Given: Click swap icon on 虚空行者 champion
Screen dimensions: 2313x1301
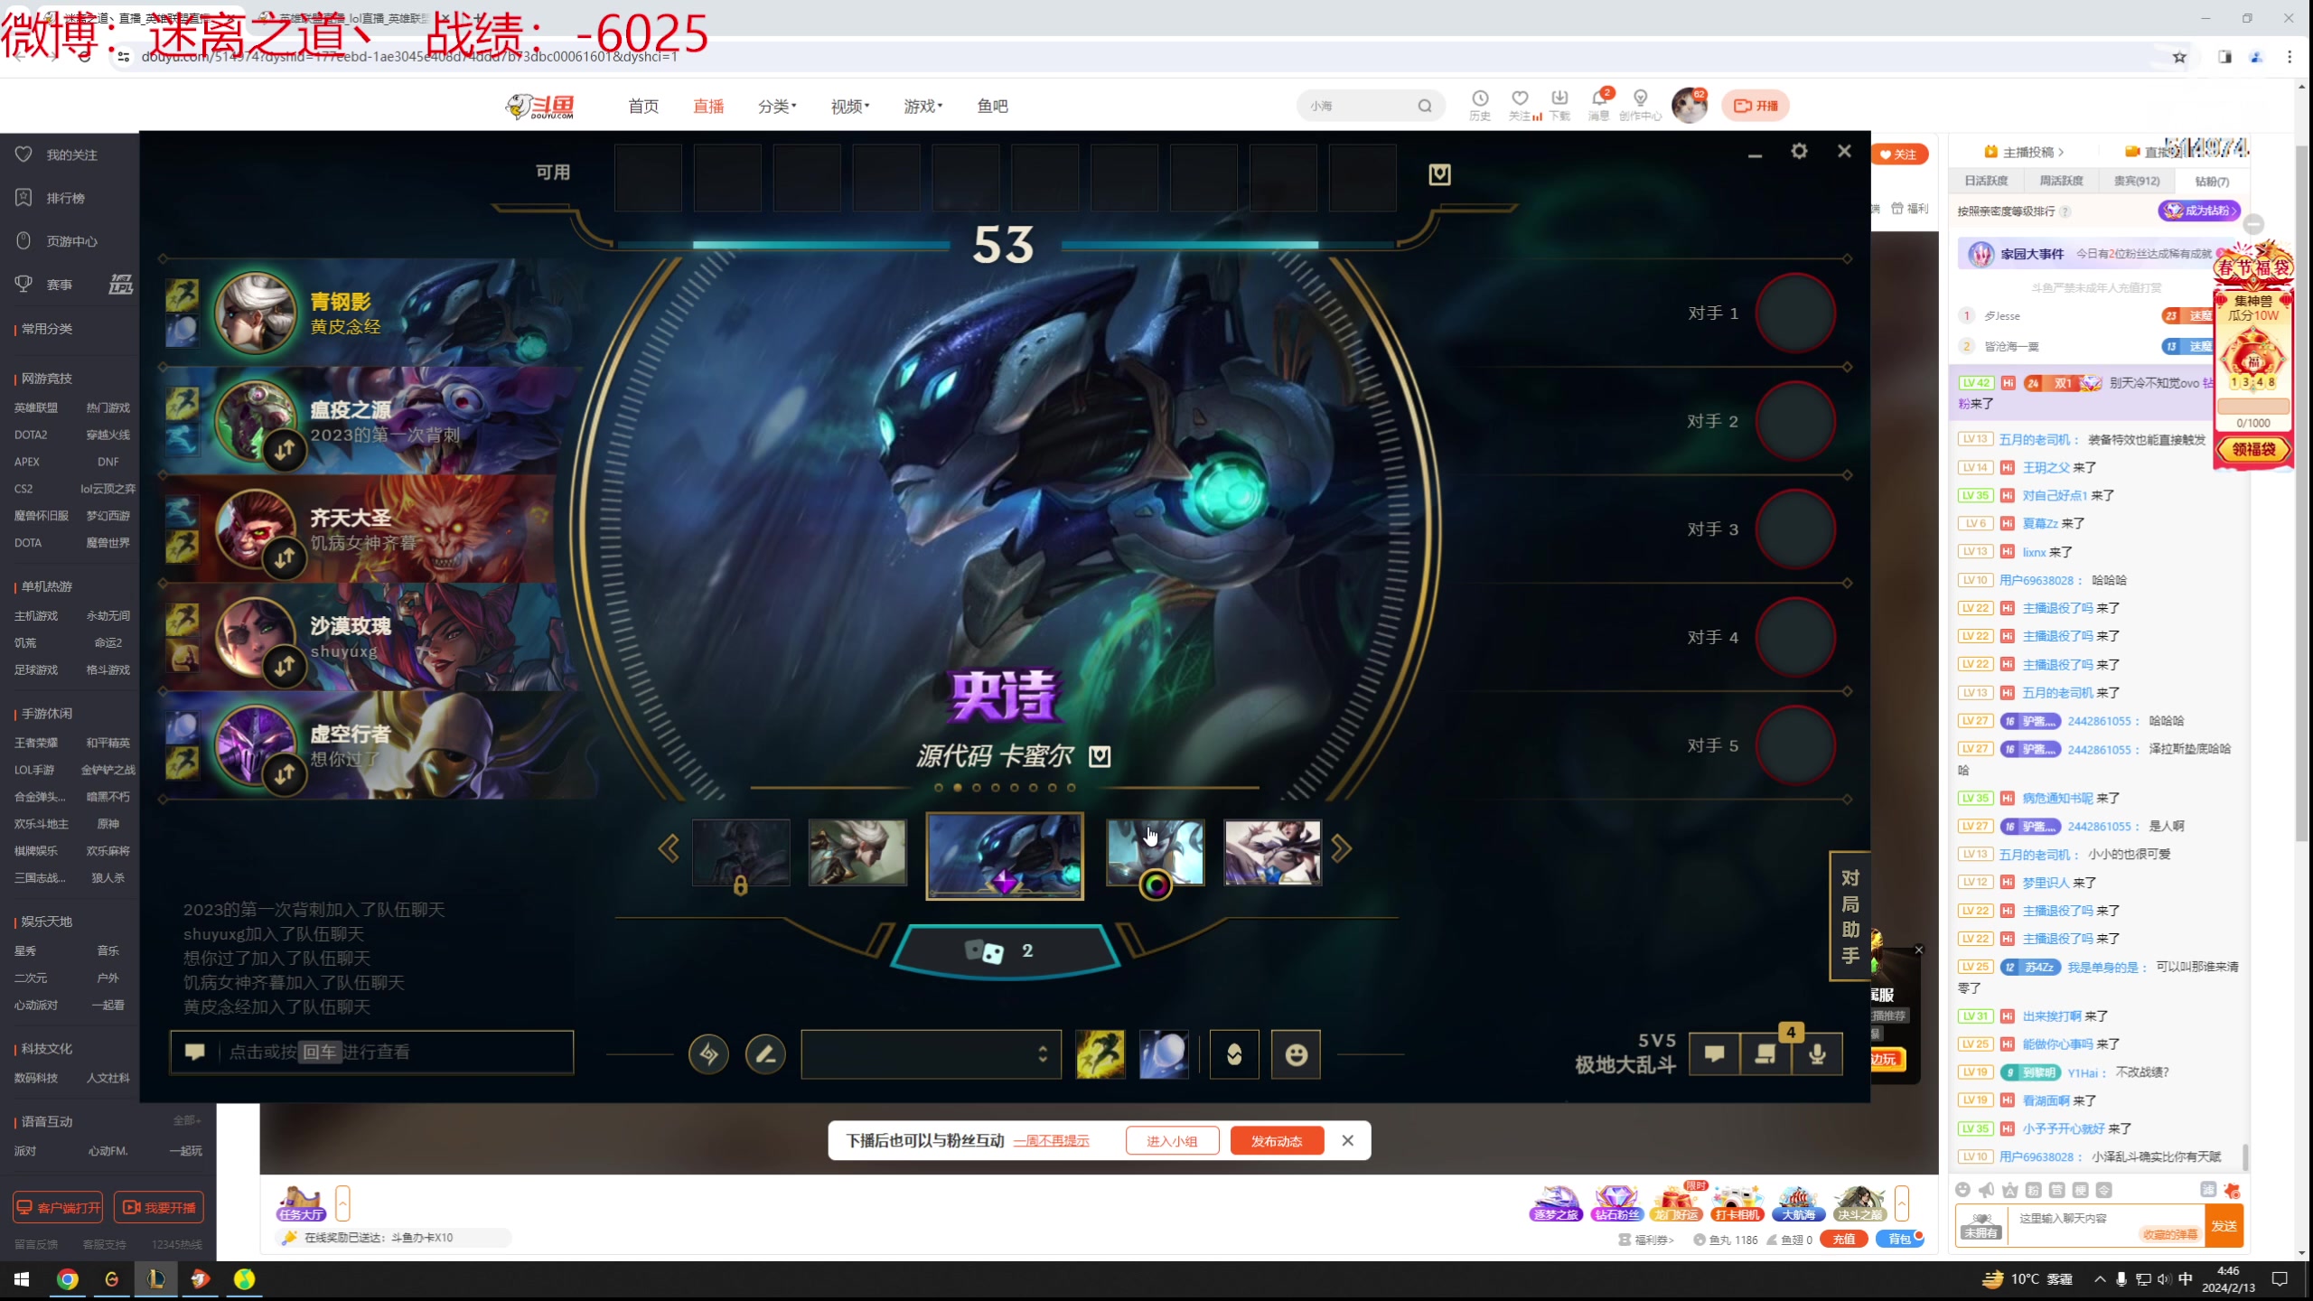Looking at the screenshot, I should pos(285,774).
